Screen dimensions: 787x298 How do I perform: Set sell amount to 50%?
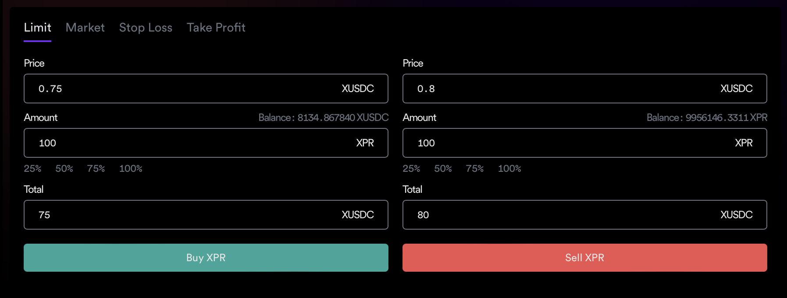point(443,169)
